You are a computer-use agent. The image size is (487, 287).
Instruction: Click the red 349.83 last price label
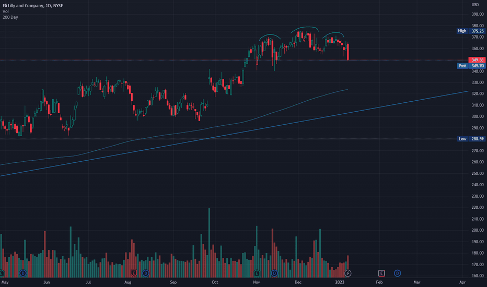pyautogui.click(x=477, y=60)
